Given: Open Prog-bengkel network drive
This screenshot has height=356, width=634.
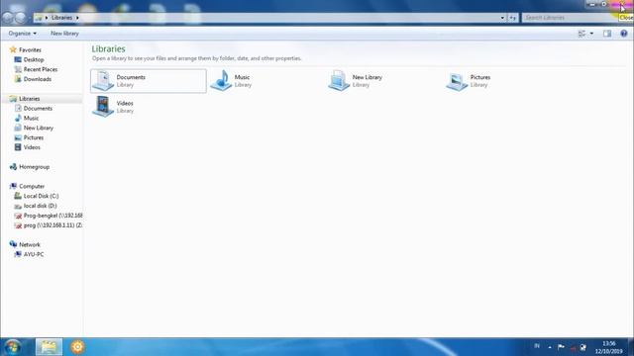Looking at the screenshot, I should pyautogui.click(x=49, y=216).
